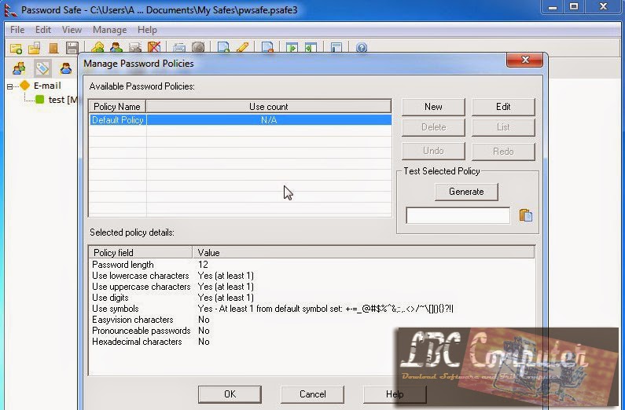This screenshot has width=625, height=410.
Task: Click the Use digits row
Action: point(311,298)
